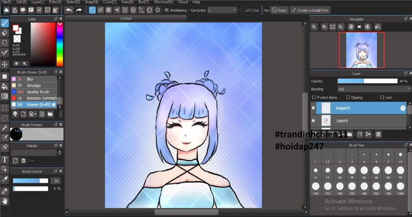Select the Eyedropper tool
Viewport: 412px width, 217px height.
[5, 191]
